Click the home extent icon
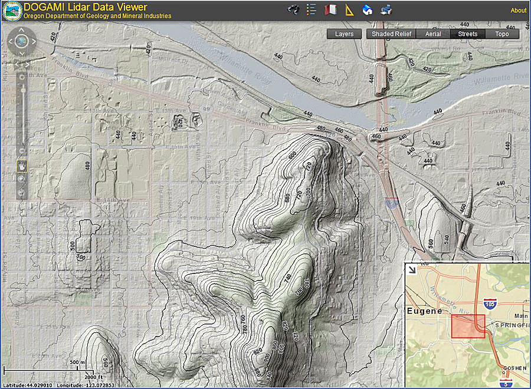The width and height of the screenshot is (531, 389). pyautogui.click(x=367, y=9)
